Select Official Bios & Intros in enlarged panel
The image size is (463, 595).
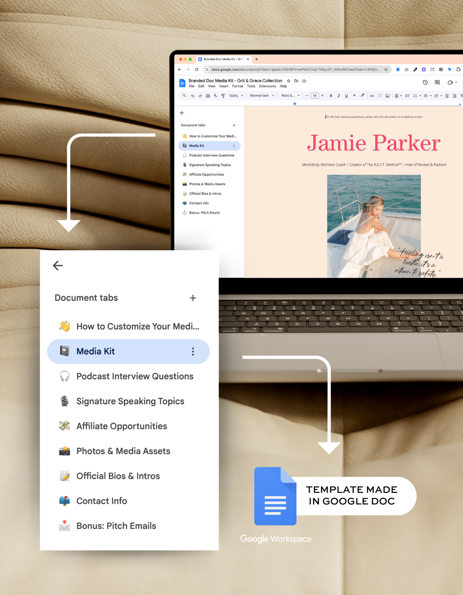tap(128, 476)
